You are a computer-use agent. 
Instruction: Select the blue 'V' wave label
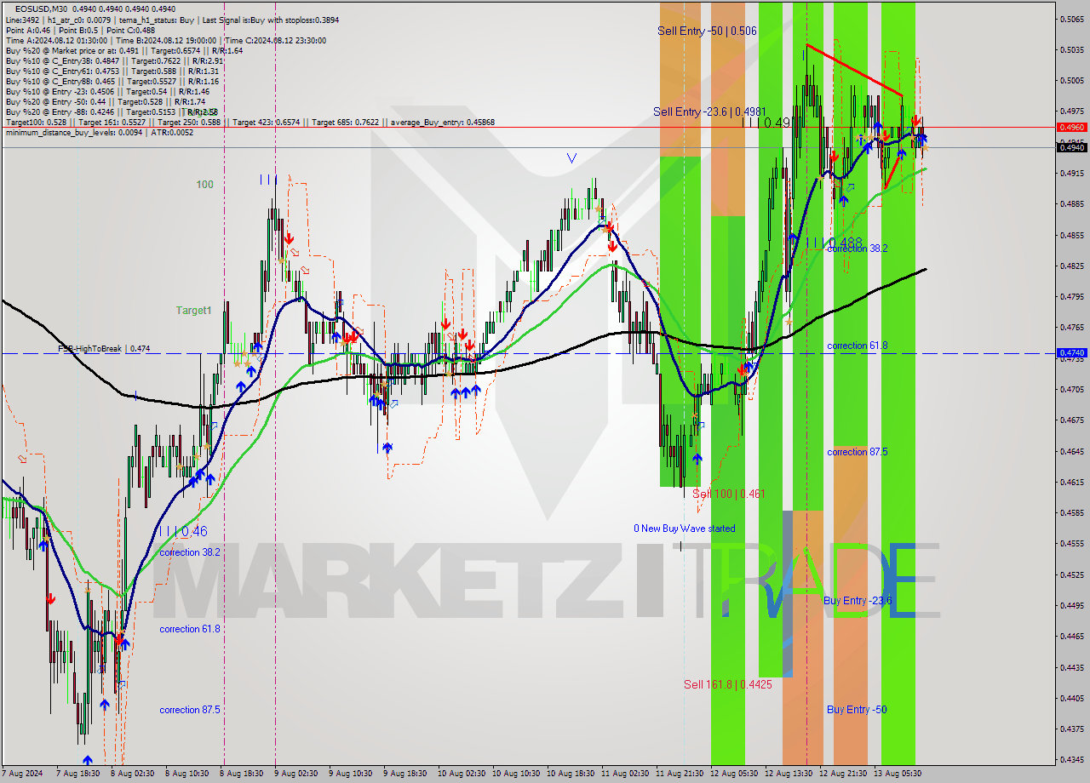click(x=571, y=158)
